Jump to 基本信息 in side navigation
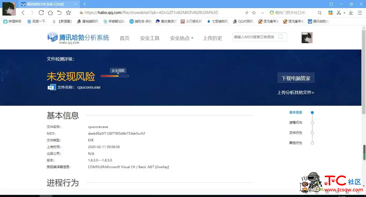Image resolution: width=366 pixels, height=197 pixels. [x=296, y=112]
